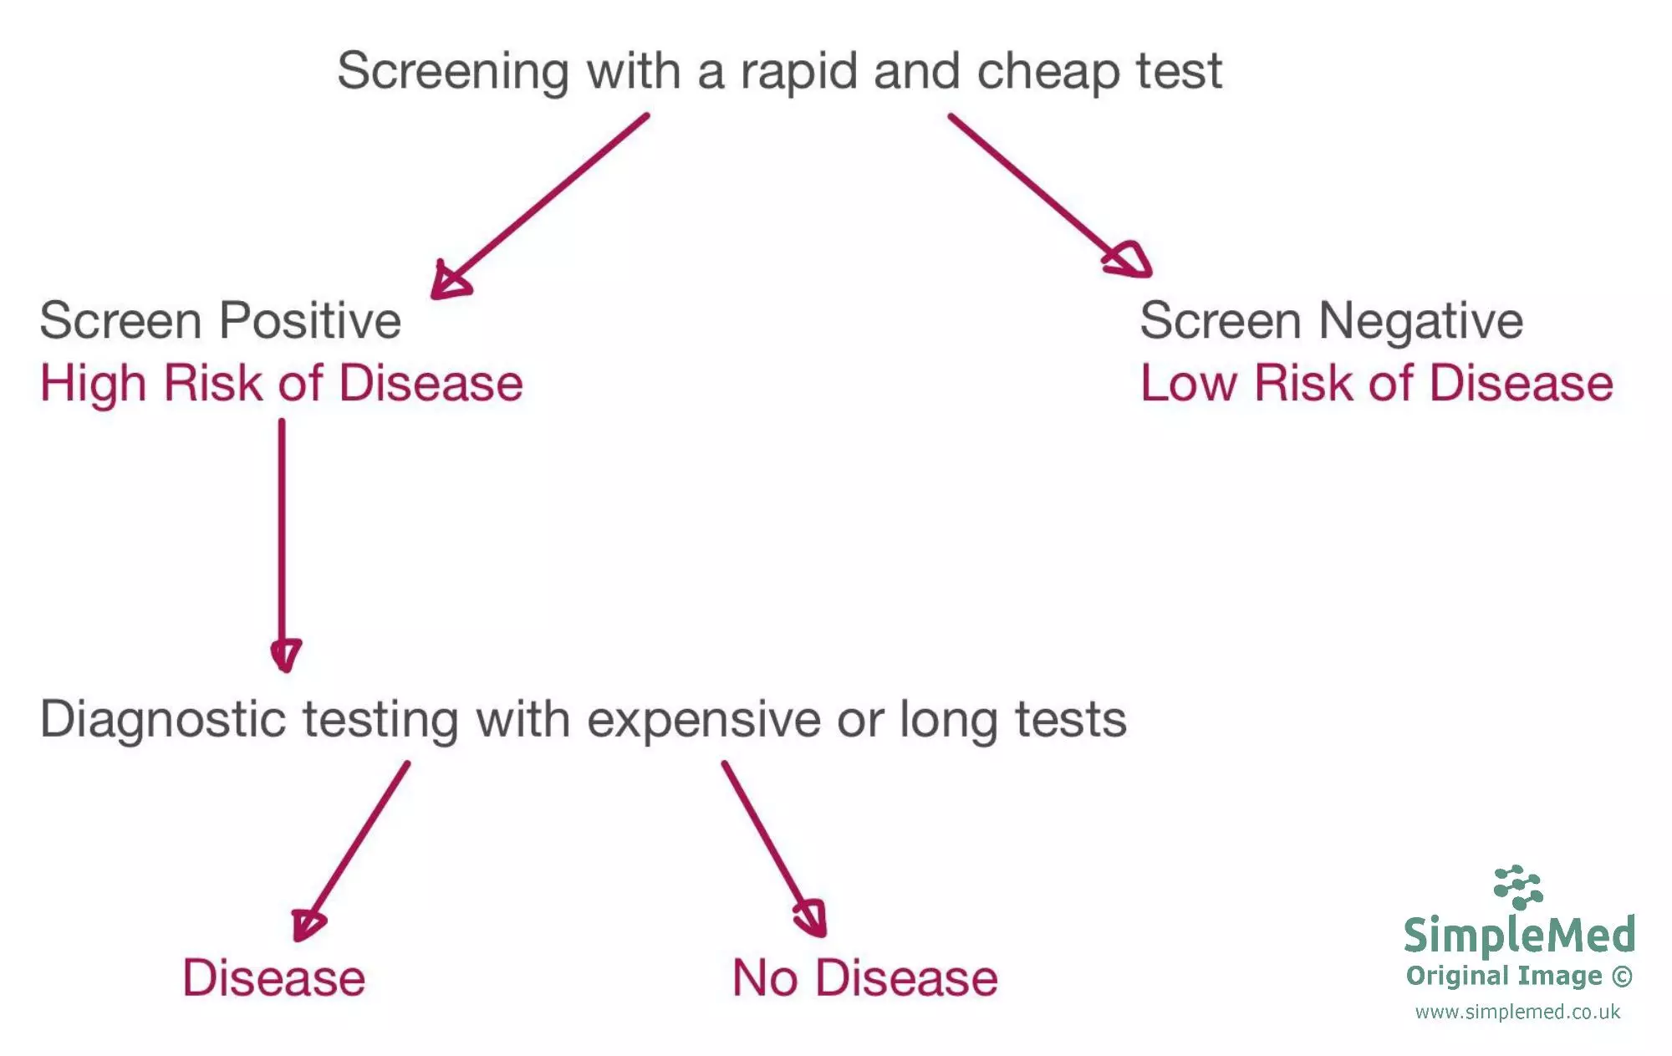Click the 'Screen Positive' label
The height and width of the screenshot is (1056, 1672).
tap(221, 321)
